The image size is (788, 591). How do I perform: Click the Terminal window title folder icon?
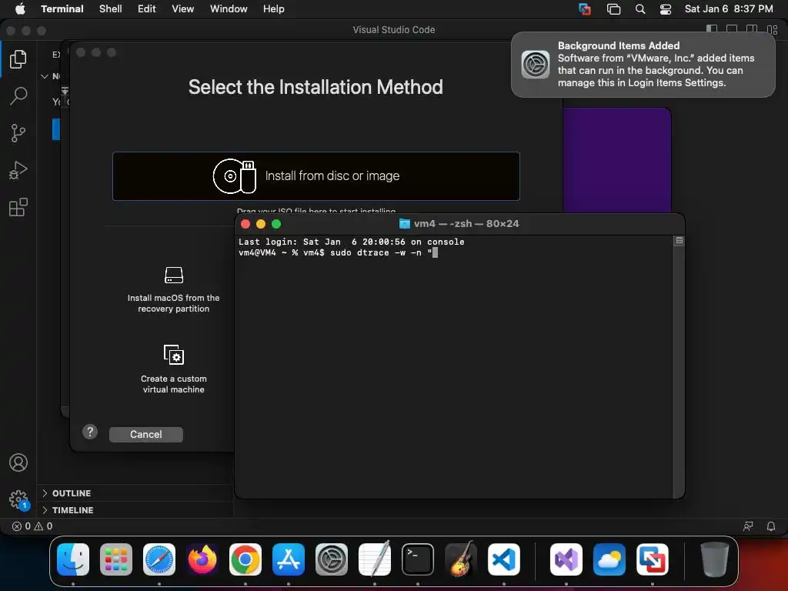(405, 224)
